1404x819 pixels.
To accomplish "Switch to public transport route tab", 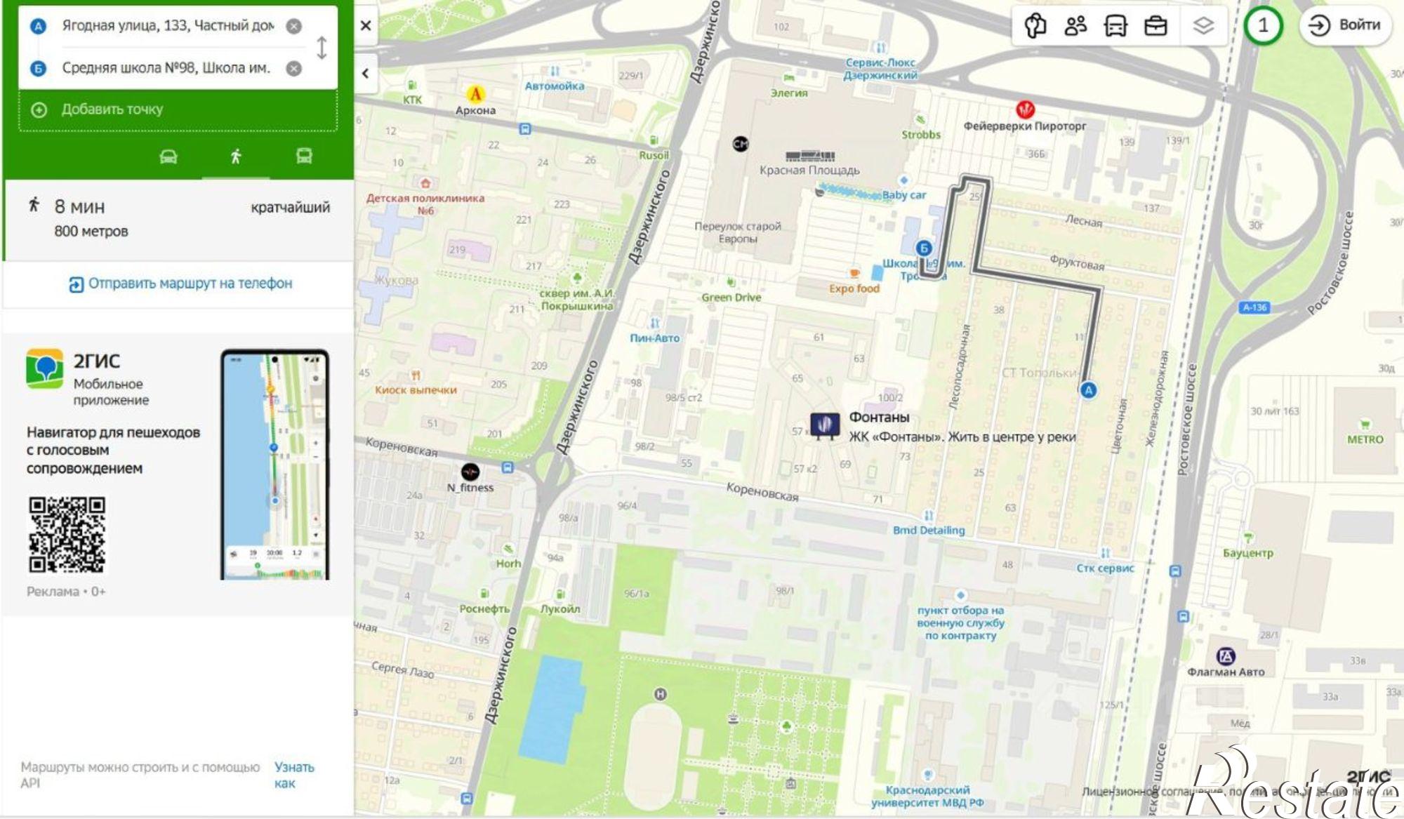I will click(x=304, y=156).
